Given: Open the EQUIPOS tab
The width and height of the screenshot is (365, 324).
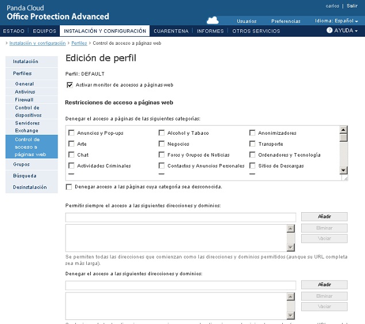Looking at the screenshot, I should (44, 31).
